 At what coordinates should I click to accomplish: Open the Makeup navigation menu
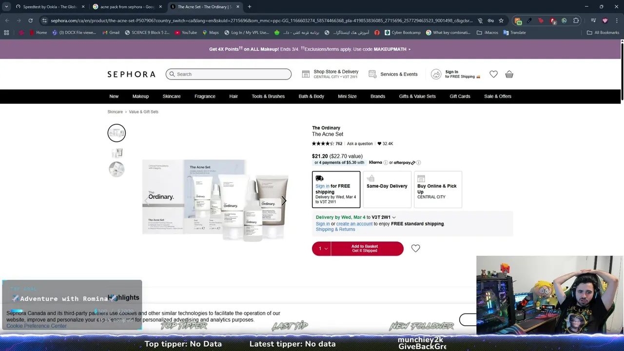click(140, 97)
